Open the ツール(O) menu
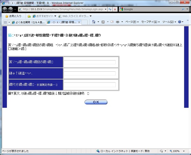This screenshot has width=191, height=155. (x=169, y=22)
